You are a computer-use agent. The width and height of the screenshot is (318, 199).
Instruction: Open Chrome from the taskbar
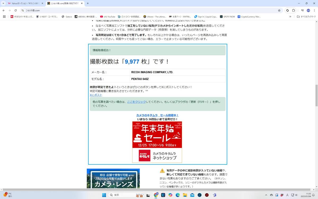(156, 195)
